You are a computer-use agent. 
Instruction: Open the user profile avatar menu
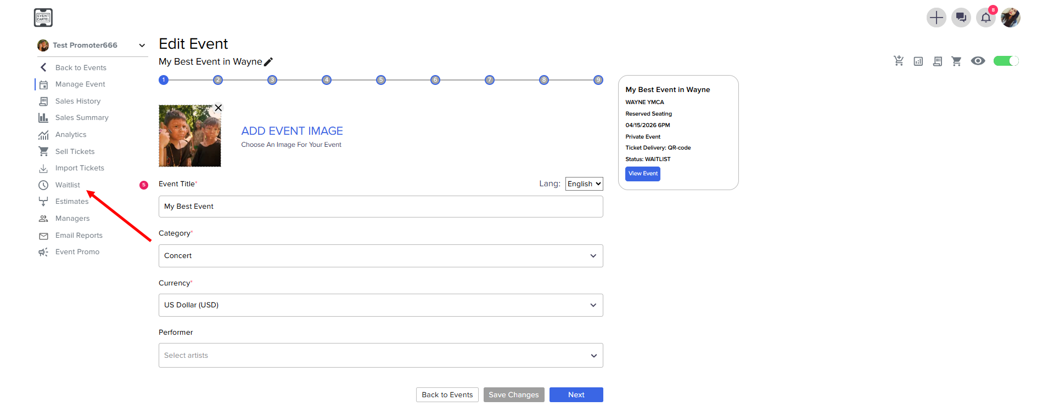point(1011,18)
